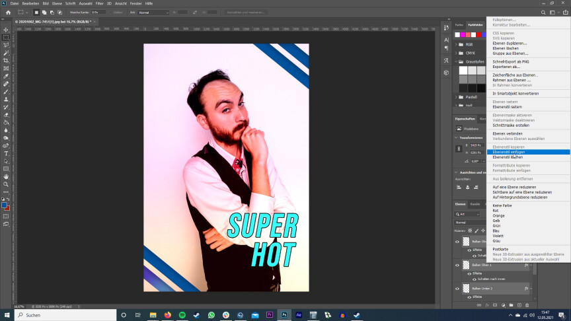
Task: Click 'Schnell-Export als PNG' entry
Action: pyautogui.click(x=511, y=61)
